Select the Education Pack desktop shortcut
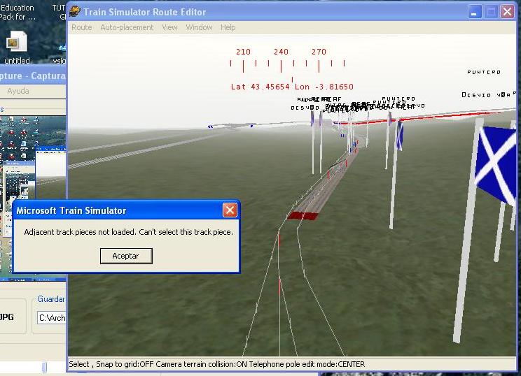The width and height of the screenshot is (521, 376). (x=17, y=12)
